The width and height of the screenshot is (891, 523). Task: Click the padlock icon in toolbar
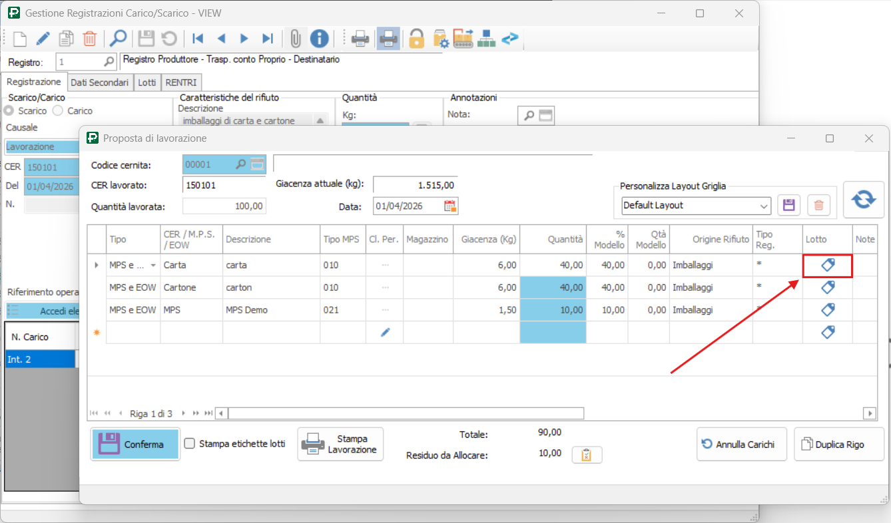pos(416,39)
